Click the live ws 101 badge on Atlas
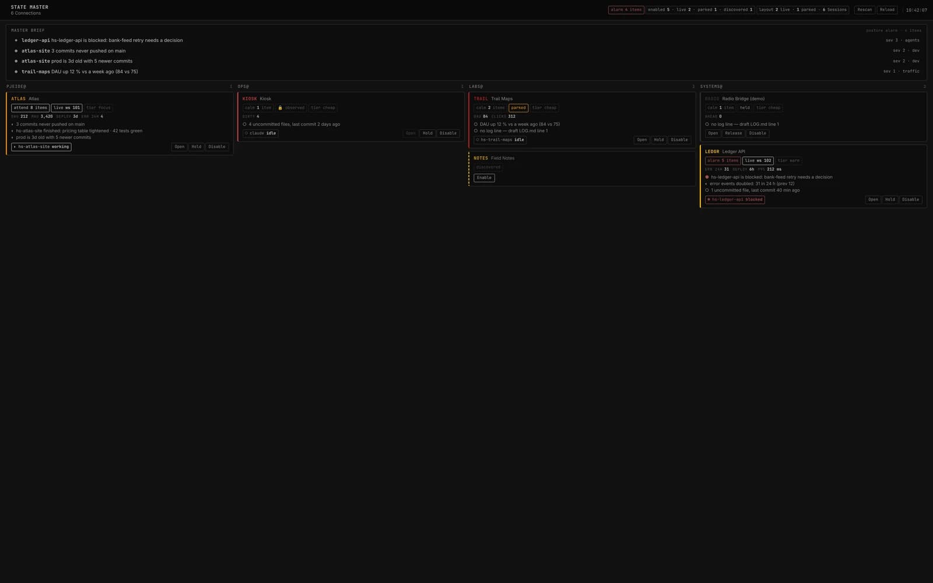The height and width of the screenshot is (583, 933). coord(66,108)
